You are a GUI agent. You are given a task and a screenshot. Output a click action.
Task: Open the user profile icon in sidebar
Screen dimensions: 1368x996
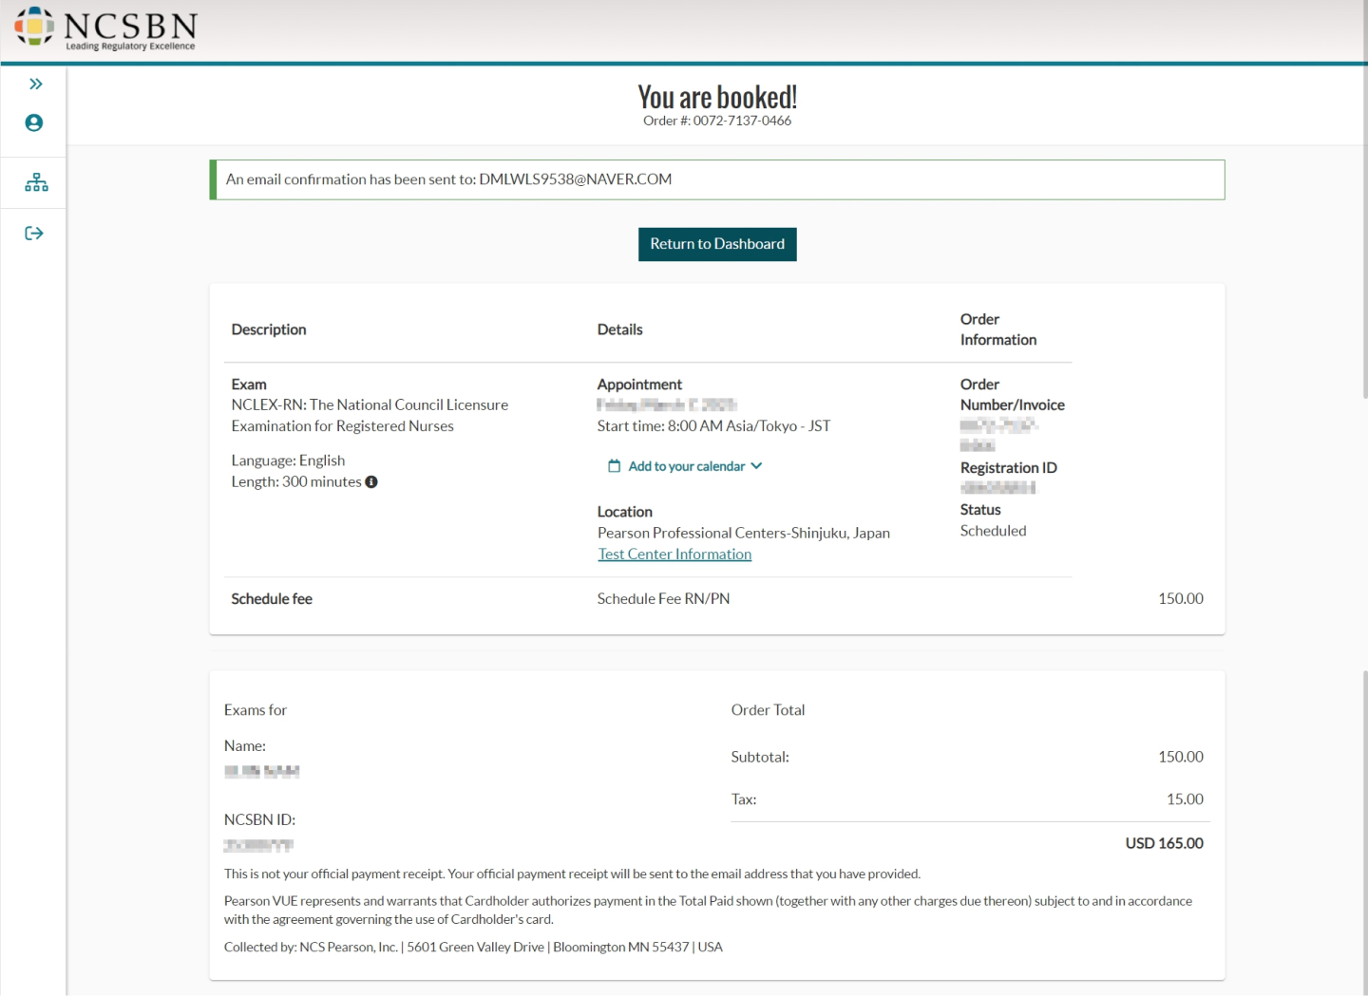34,122
